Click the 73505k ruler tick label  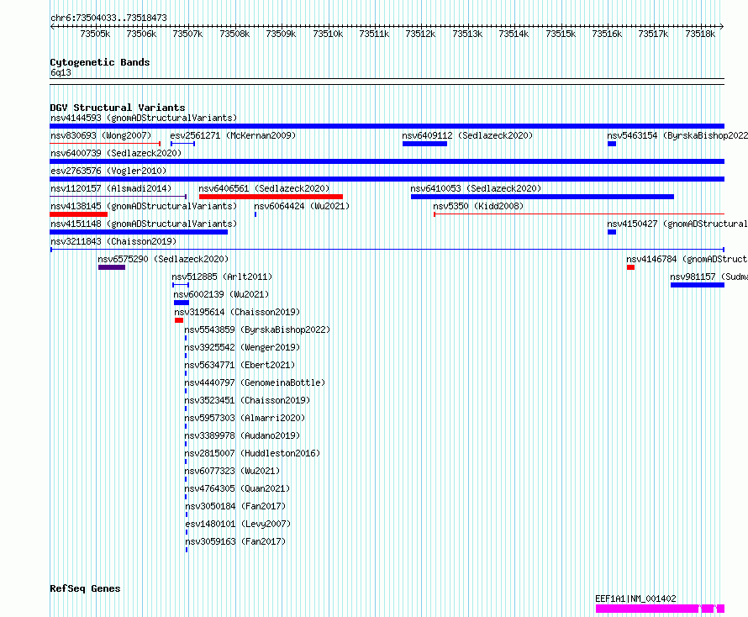pyautogui.click(x=95, y=34)
